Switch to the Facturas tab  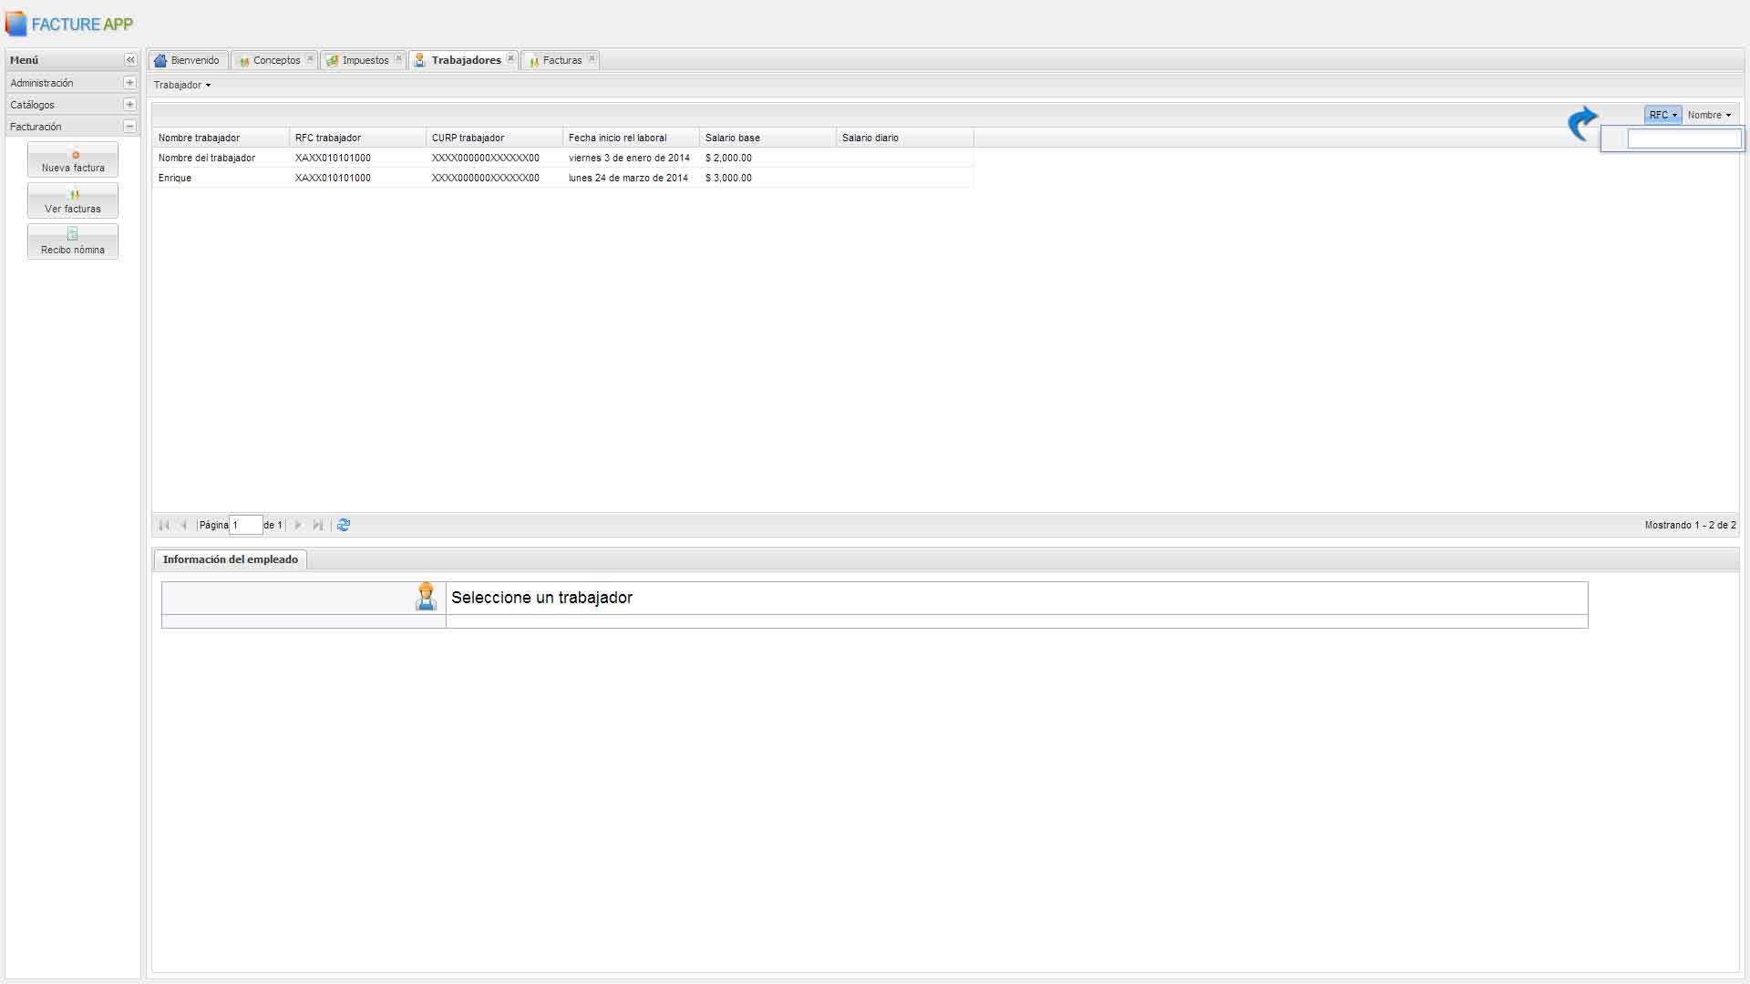click(x=561, y=61)
